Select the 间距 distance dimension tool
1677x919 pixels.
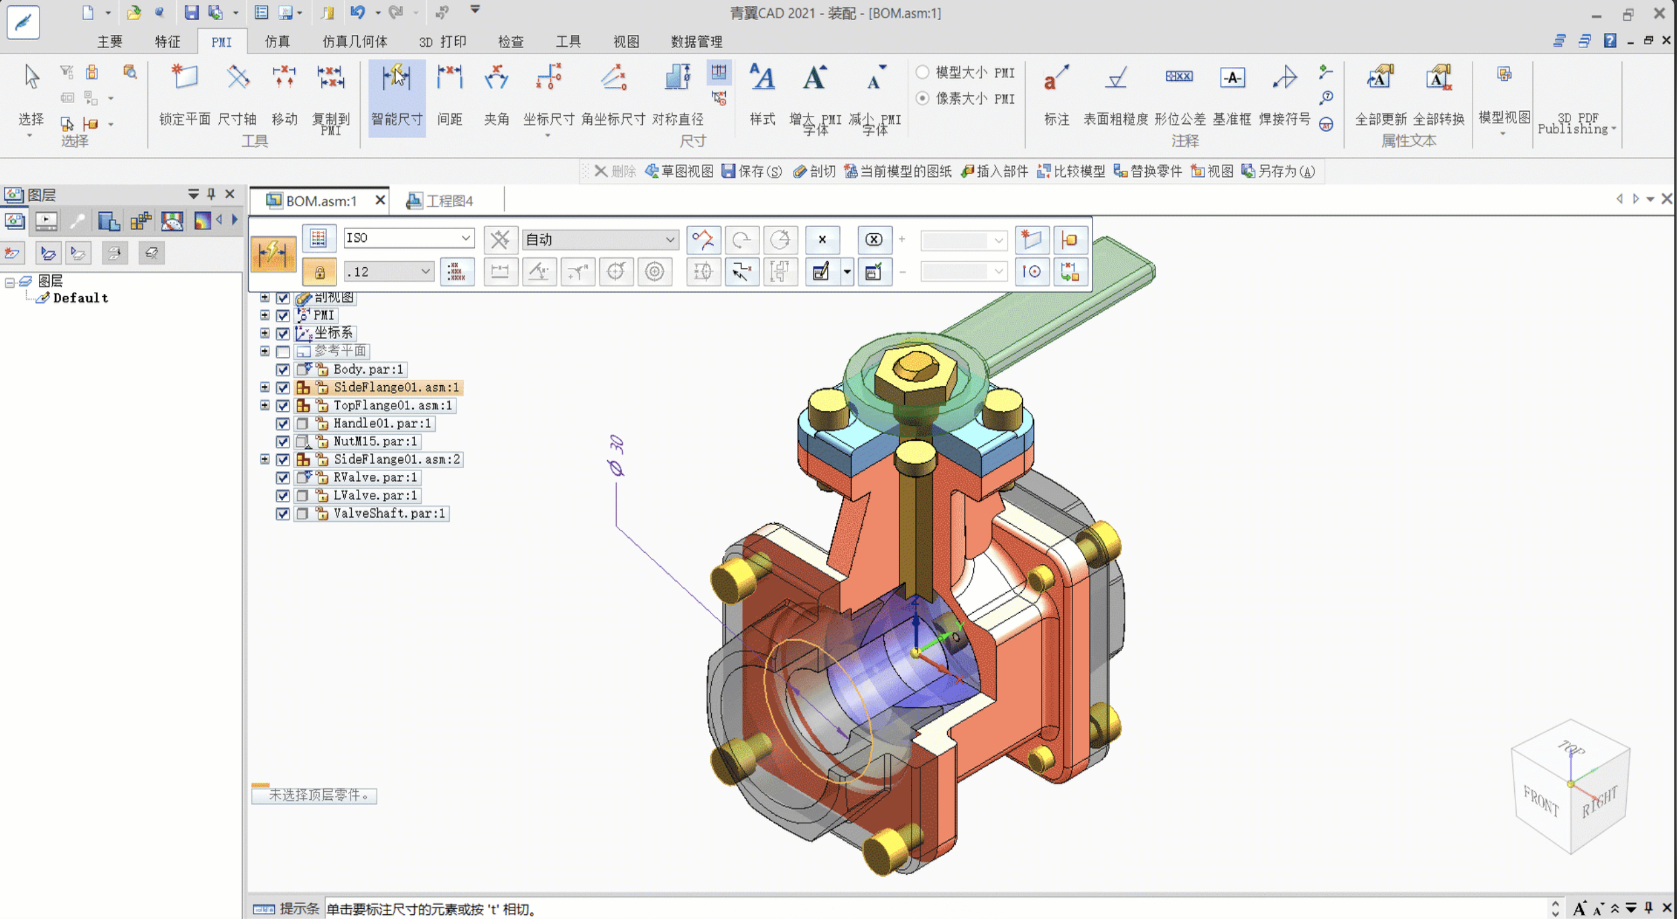pyautogui.click(x=450, y=96)
